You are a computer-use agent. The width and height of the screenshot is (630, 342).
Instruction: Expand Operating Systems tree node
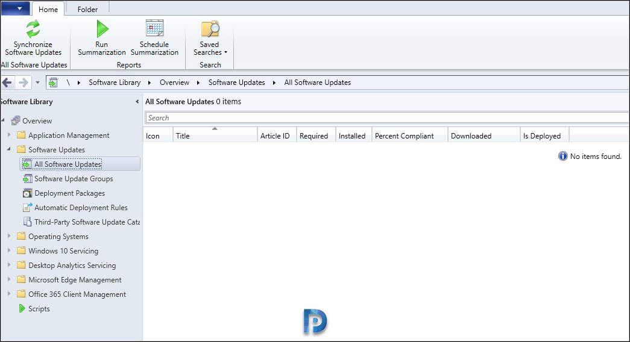pos(9,236)
